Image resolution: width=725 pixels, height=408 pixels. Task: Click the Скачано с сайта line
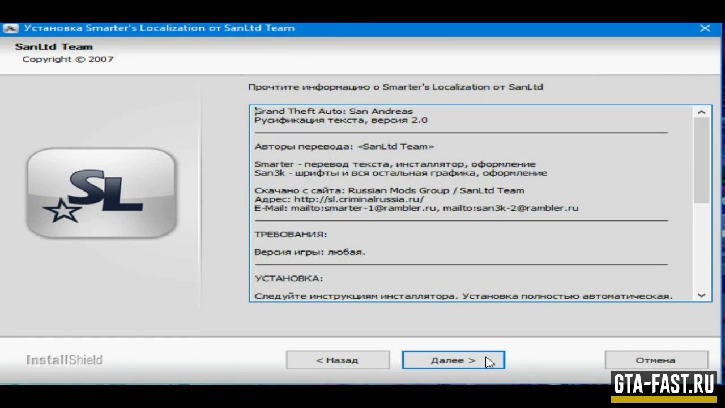(389, 190)
